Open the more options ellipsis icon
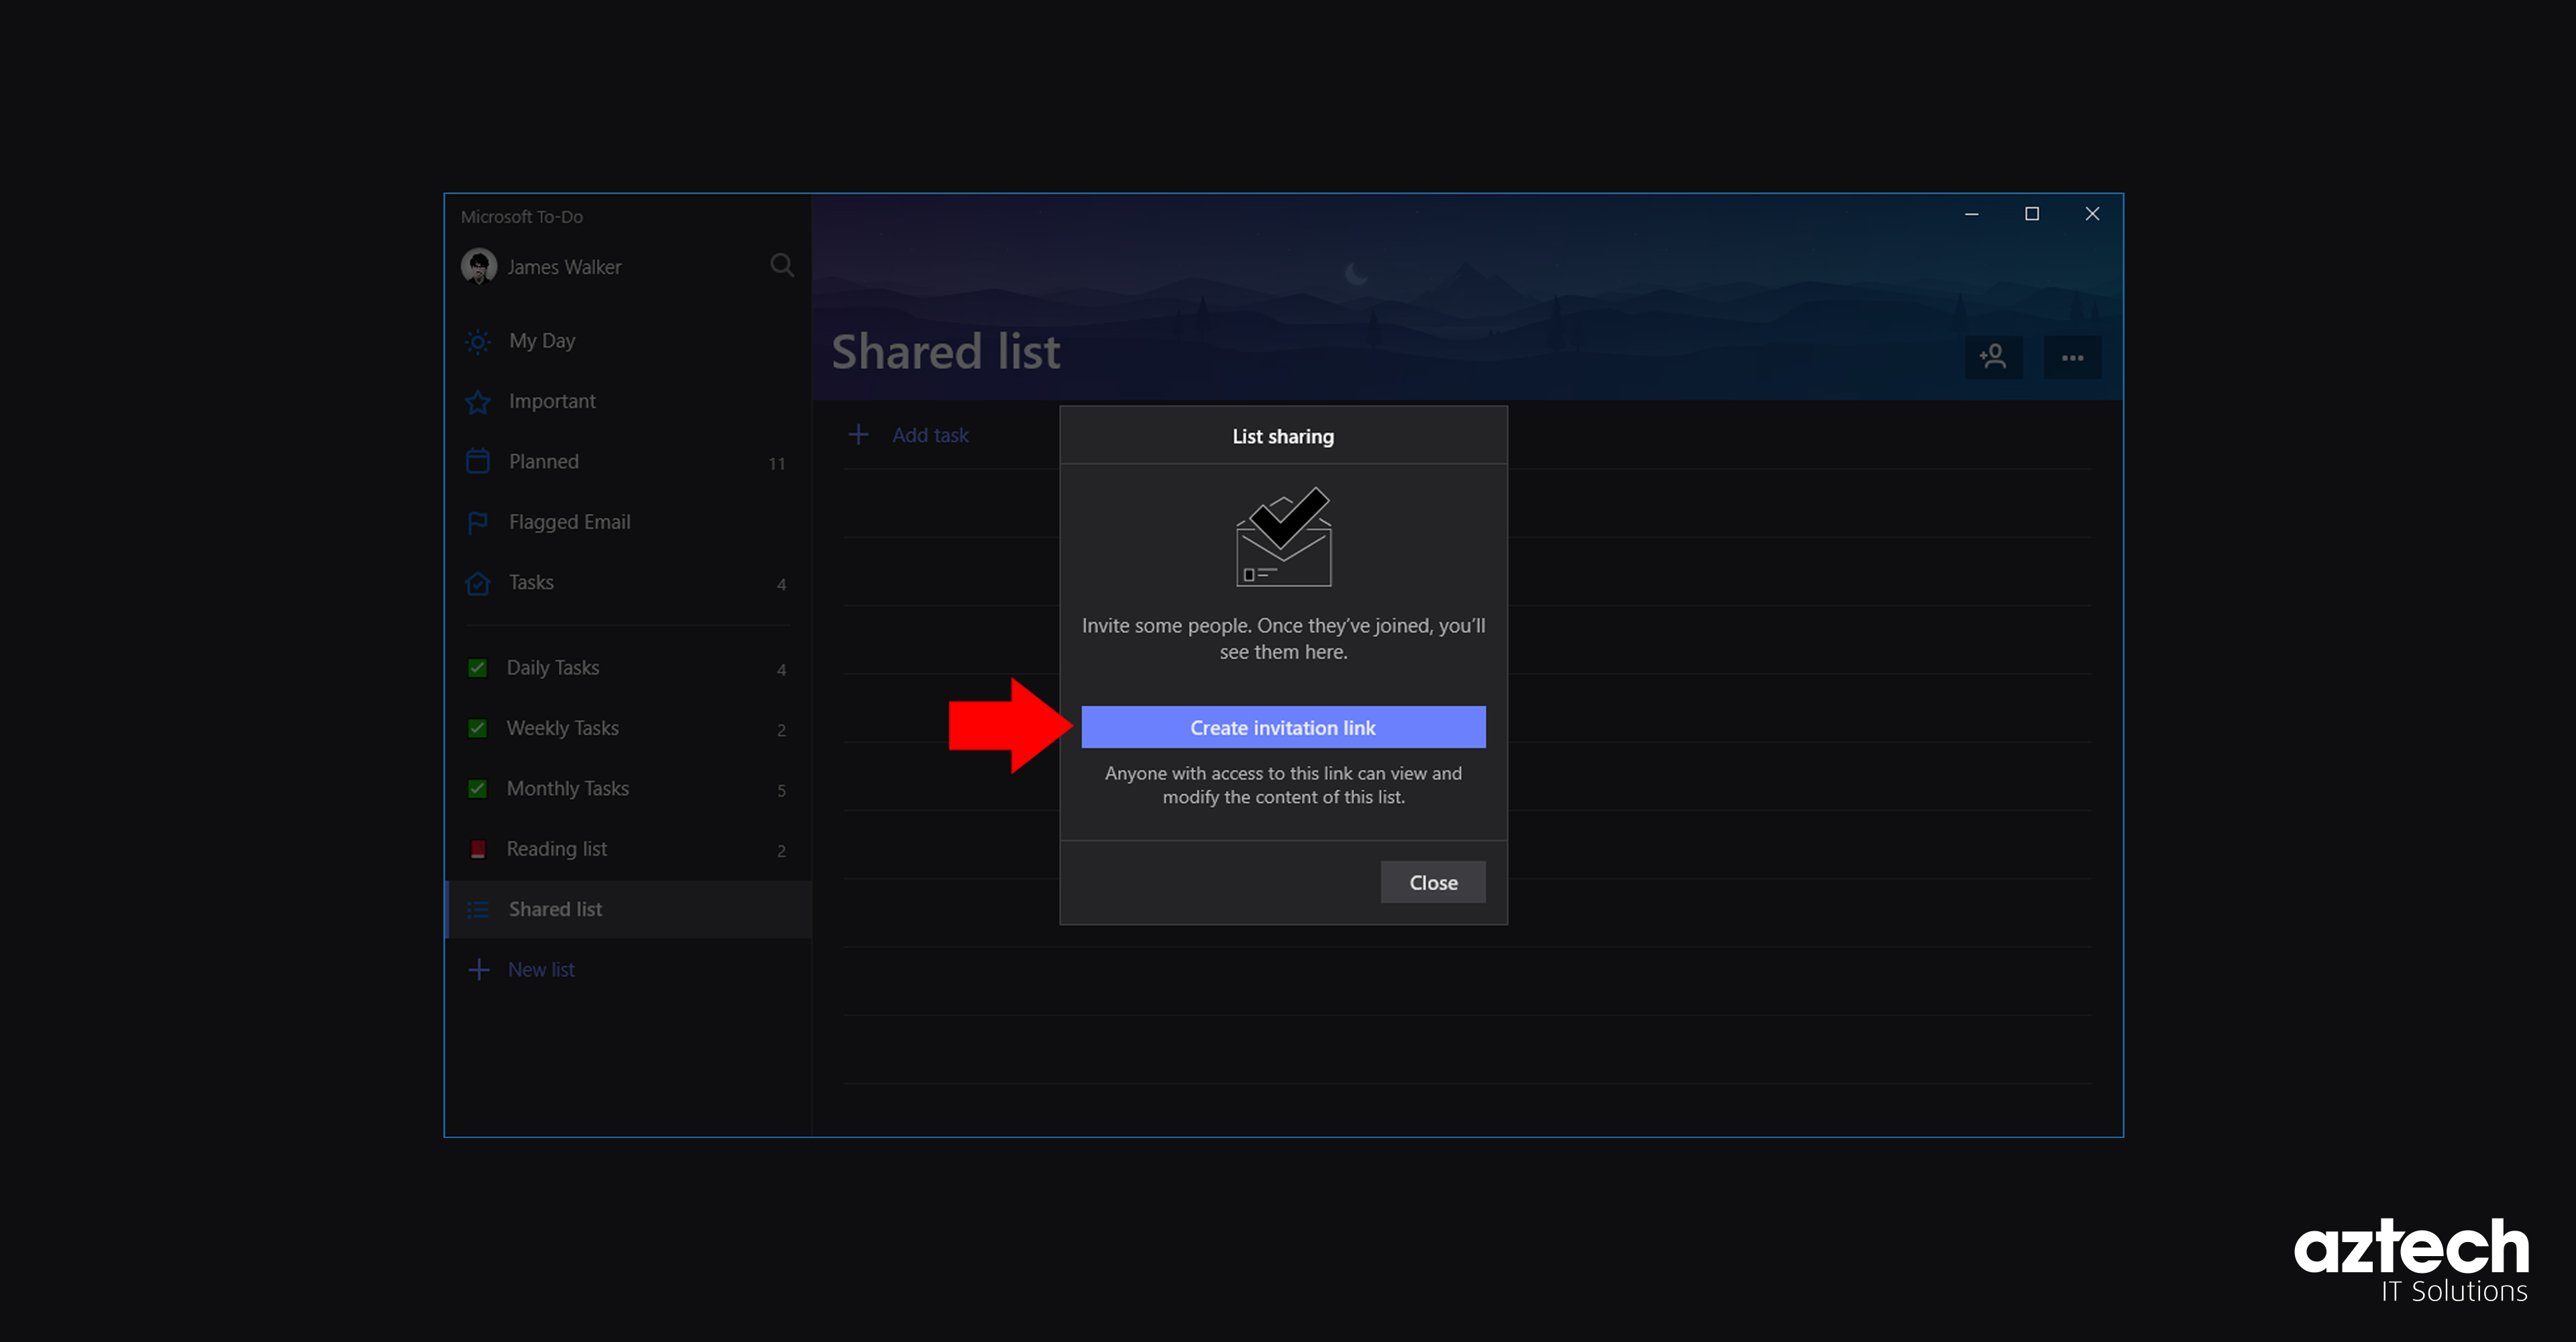The height and width of the screenshot is (1342, 2576). click(x=2072, y=357)
